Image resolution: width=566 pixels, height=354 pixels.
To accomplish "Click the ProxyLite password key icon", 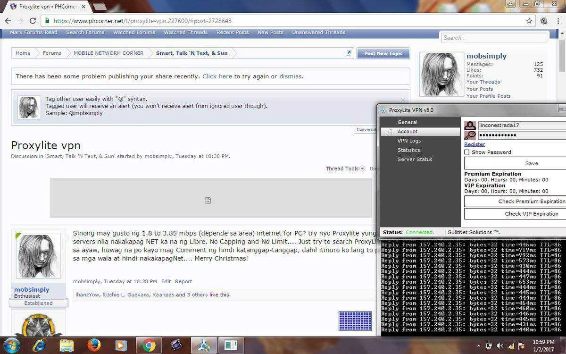I will pyautogui.click(x=470, y=135).
